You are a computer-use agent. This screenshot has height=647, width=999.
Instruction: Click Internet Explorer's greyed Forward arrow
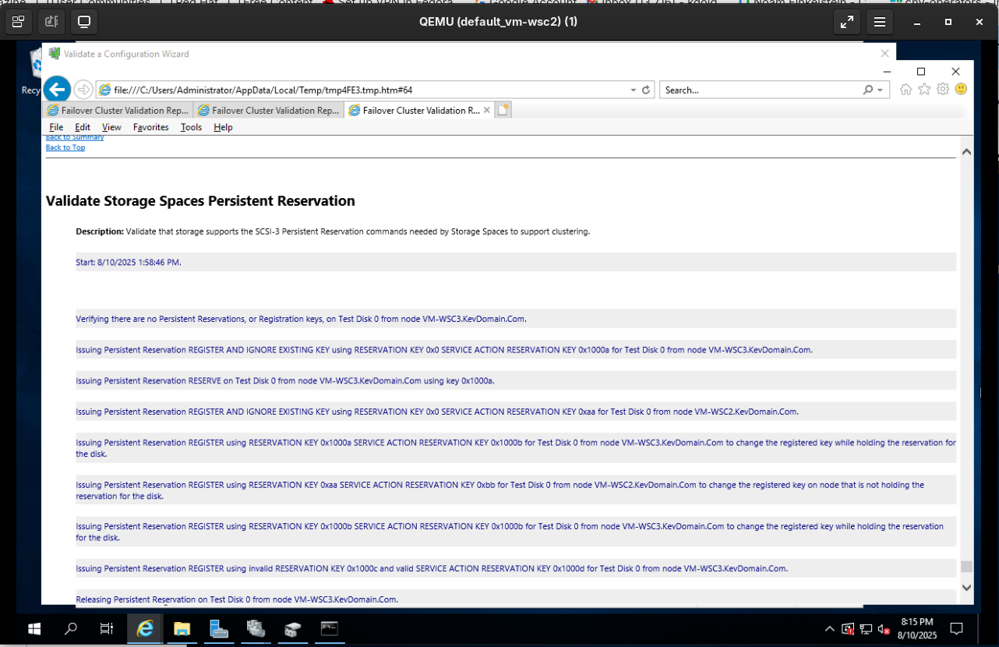83,90
